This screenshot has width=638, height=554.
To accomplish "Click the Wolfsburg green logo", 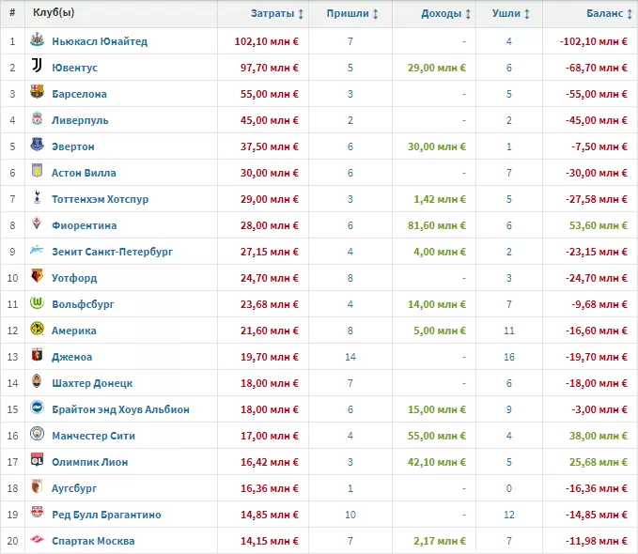I will point(37,302).
